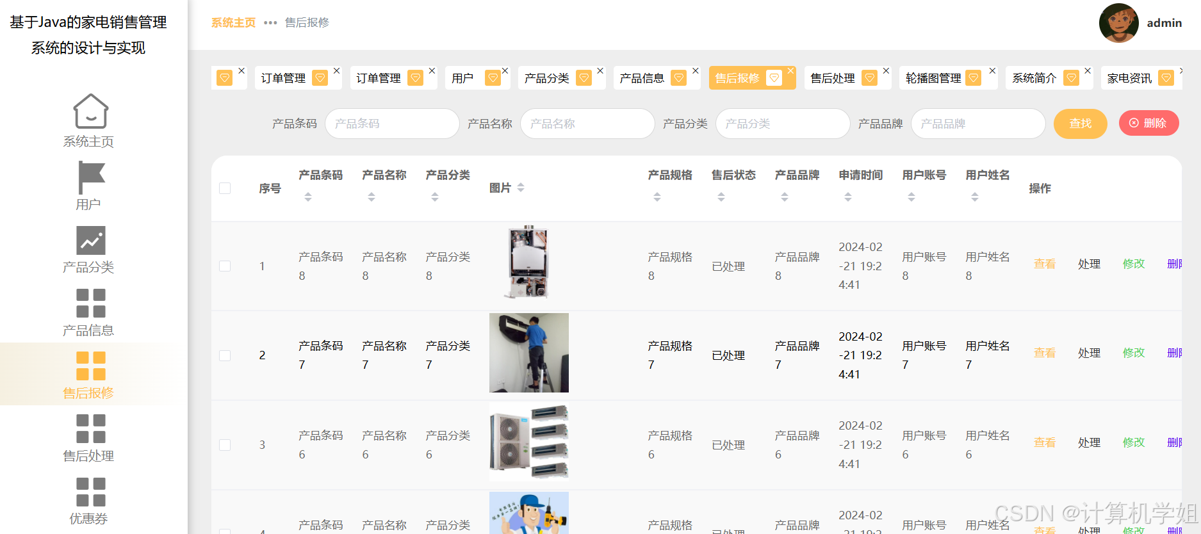
Task: Open the outdoor AC units image in row 3
Action: point(529,442)
